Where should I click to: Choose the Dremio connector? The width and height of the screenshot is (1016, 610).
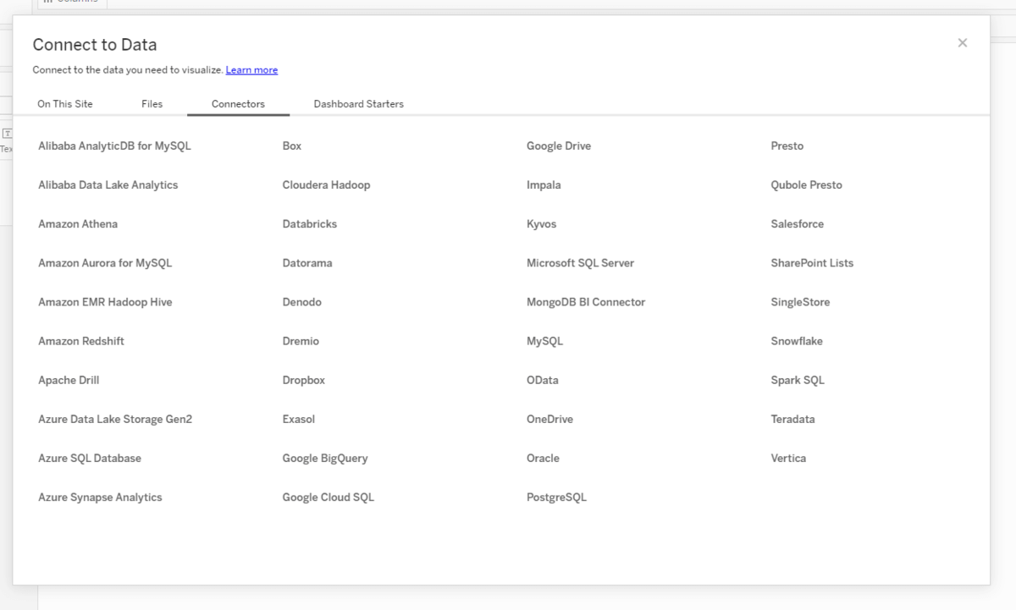point(301,341)
